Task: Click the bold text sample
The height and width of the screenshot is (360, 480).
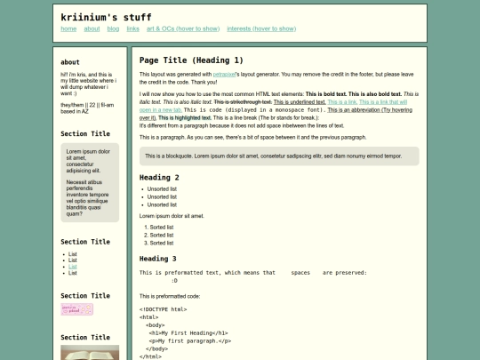Action: (x=326, y=94)
